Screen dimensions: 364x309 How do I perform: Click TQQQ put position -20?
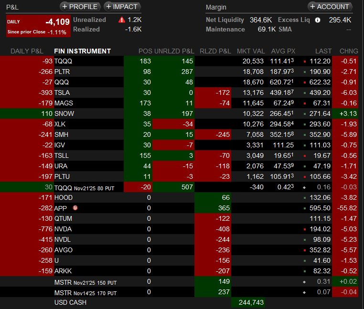point(146,187)
